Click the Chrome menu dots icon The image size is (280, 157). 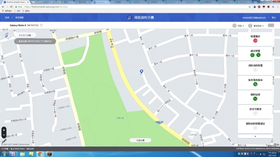(x=278, y=7)
